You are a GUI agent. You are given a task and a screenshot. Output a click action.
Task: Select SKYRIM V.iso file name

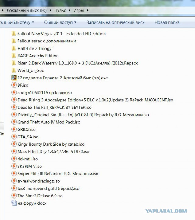30,166
